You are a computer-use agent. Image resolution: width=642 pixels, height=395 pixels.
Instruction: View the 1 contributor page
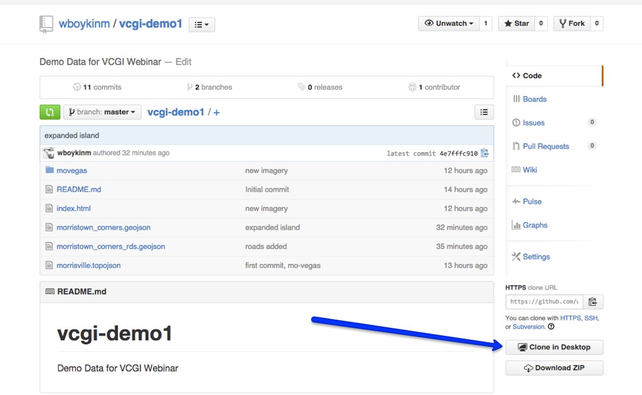pos(434,87)
